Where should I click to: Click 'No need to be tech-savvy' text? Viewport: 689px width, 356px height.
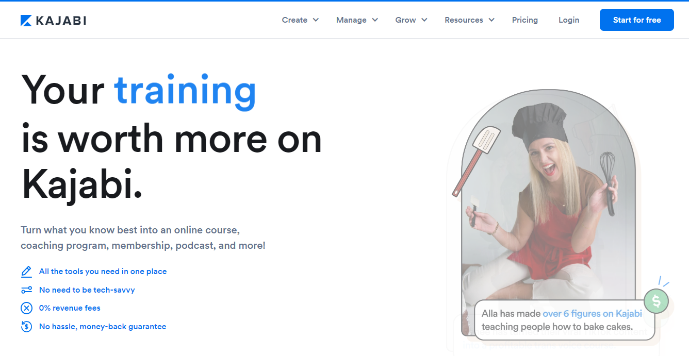click(87, 290)
